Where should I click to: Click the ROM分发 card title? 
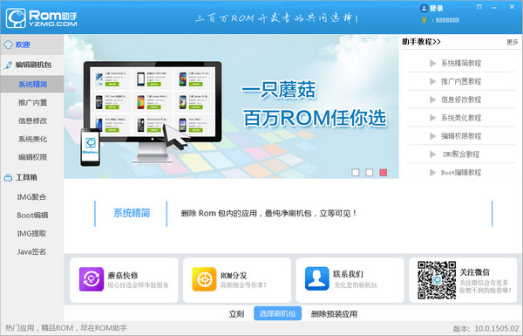234,276
